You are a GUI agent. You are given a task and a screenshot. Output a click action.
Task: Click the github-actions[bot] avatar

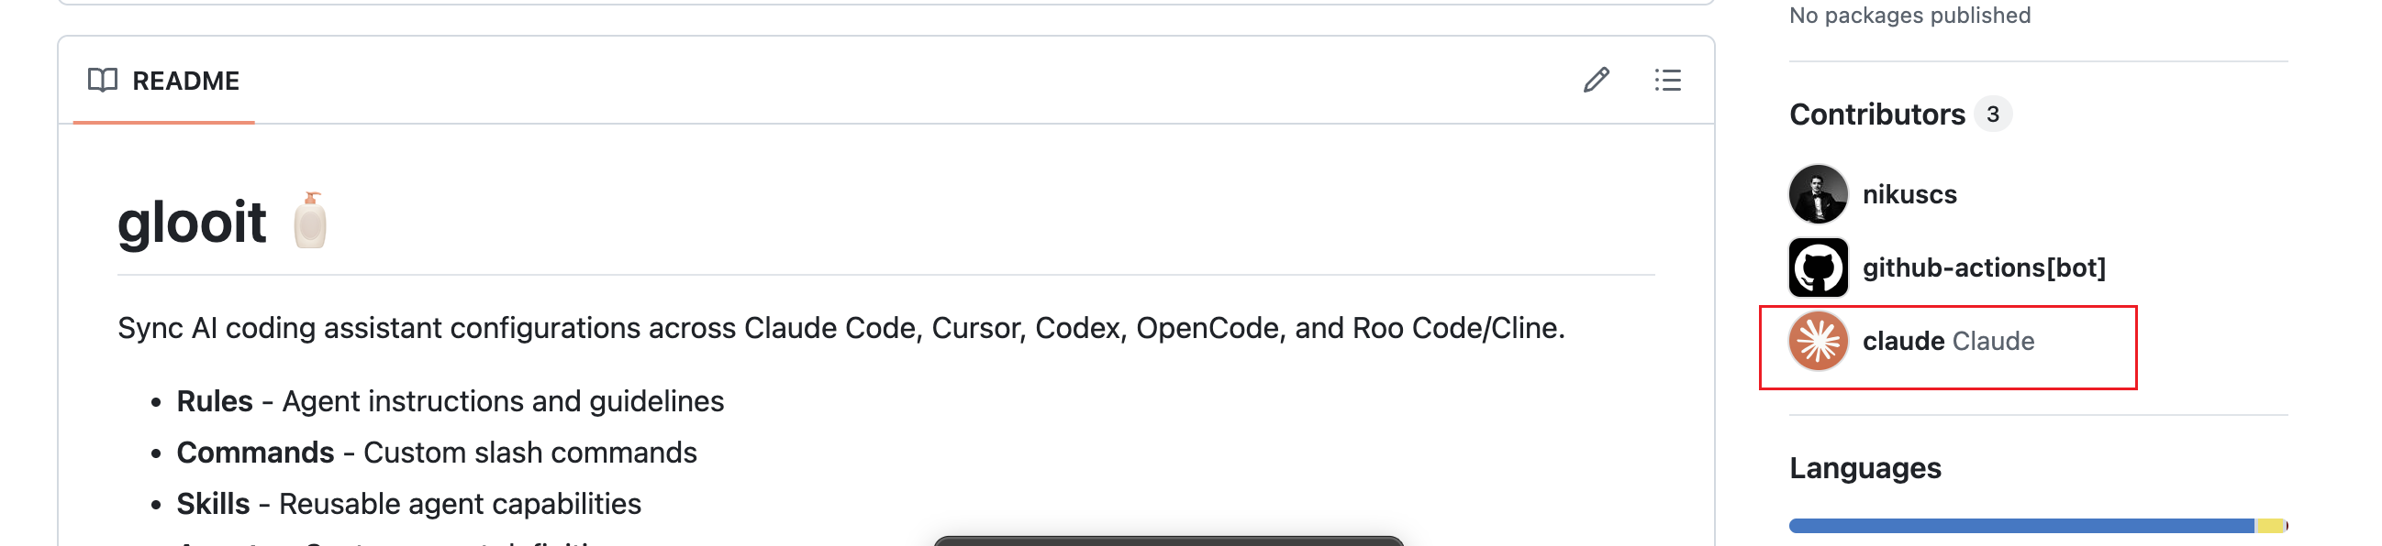[1818, 267]
